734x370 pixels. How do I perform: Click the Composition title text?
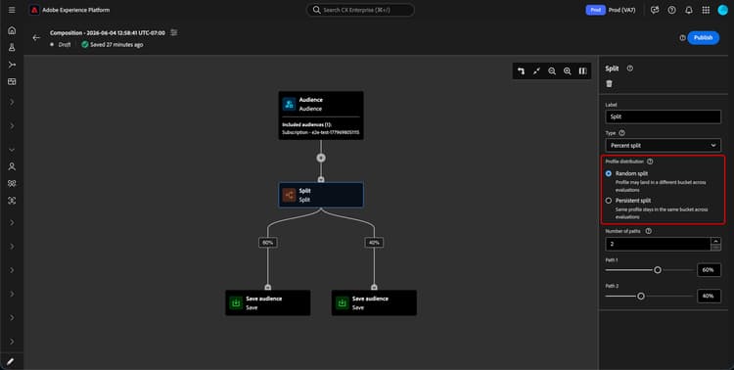(x=108, y=33)
